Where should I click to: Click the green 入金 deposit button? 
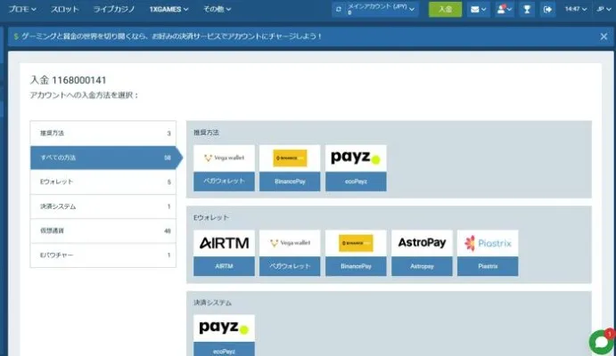(x=445, y=9)
